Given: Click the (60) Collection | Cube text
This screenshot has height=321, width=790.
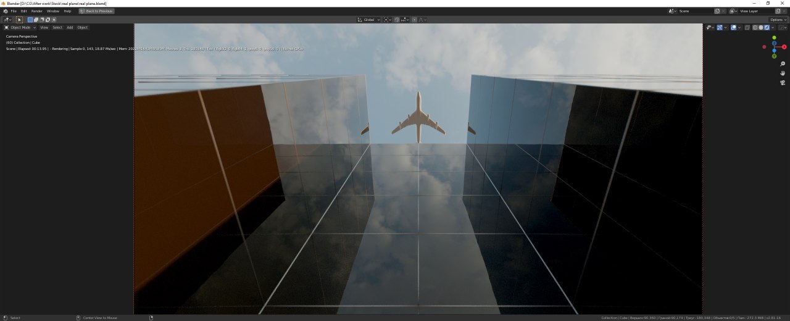Looking at the screenshot, I should 23,43.
